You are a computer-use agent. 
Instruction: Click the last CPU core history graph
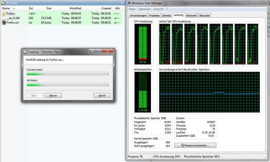point(253,44)
